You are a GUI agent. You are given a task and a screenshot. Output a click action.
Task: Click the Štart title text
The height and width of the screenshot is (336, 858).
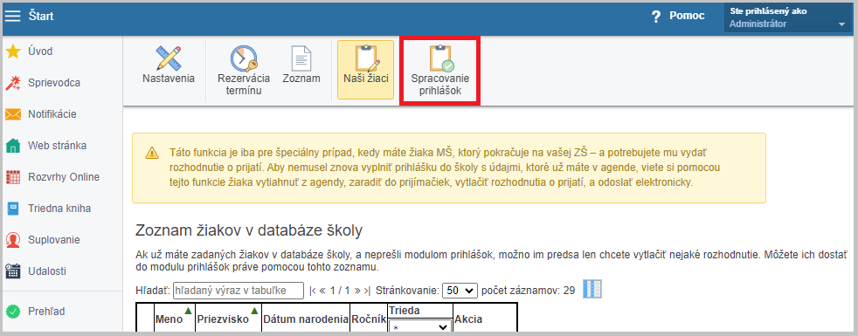tap(41, 17)
